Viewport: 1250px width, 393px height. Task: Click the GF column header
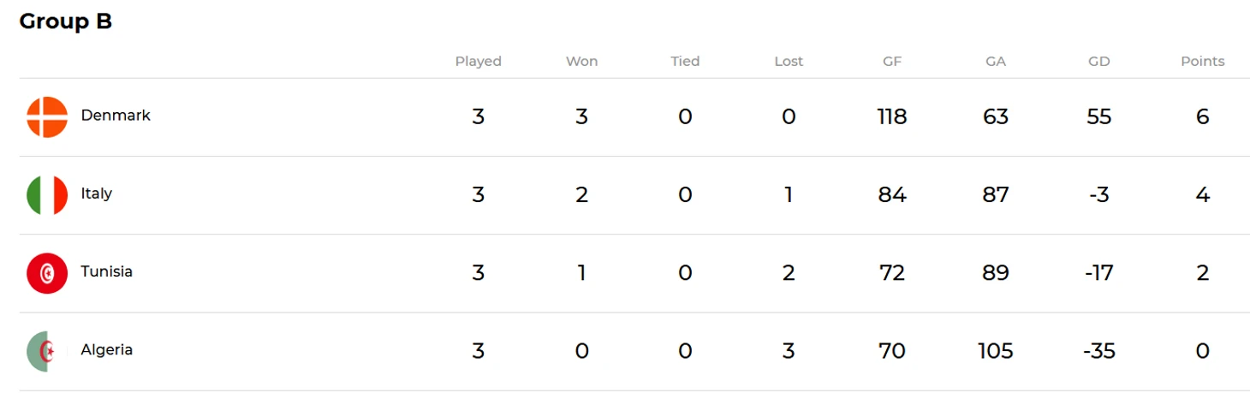892,62
